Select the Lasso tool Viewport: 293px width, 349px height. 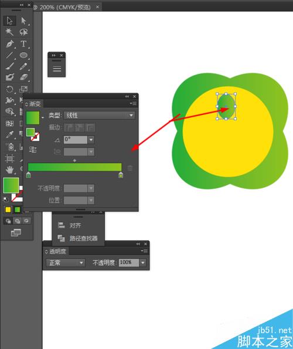point(23,32)
